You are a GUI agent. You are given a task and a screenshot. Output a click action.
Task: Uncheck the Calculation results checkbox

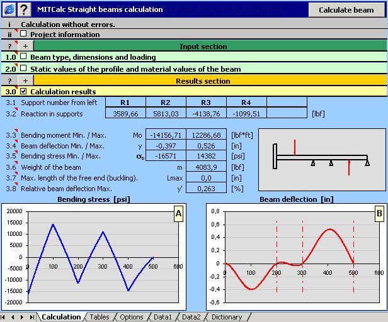click(x=23, y=92)
